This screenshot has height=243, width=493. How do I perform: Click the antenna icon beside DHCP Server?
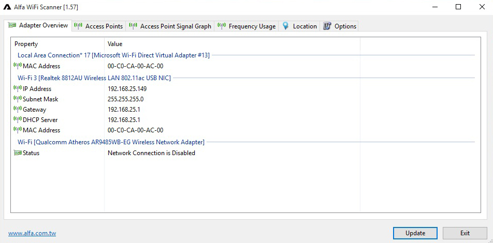[18, 119]
